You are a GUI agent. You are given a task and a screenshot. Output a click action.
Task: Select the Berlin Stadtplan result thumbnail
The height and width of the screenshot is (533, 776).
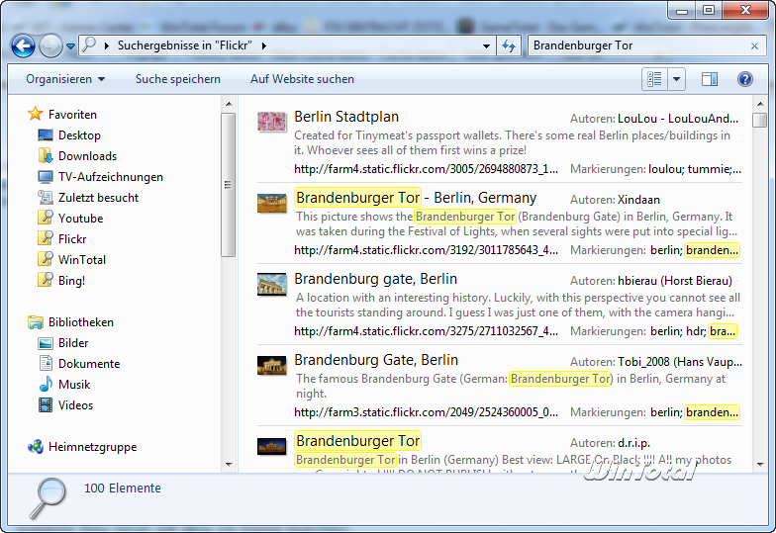click(x=271, y=121)
